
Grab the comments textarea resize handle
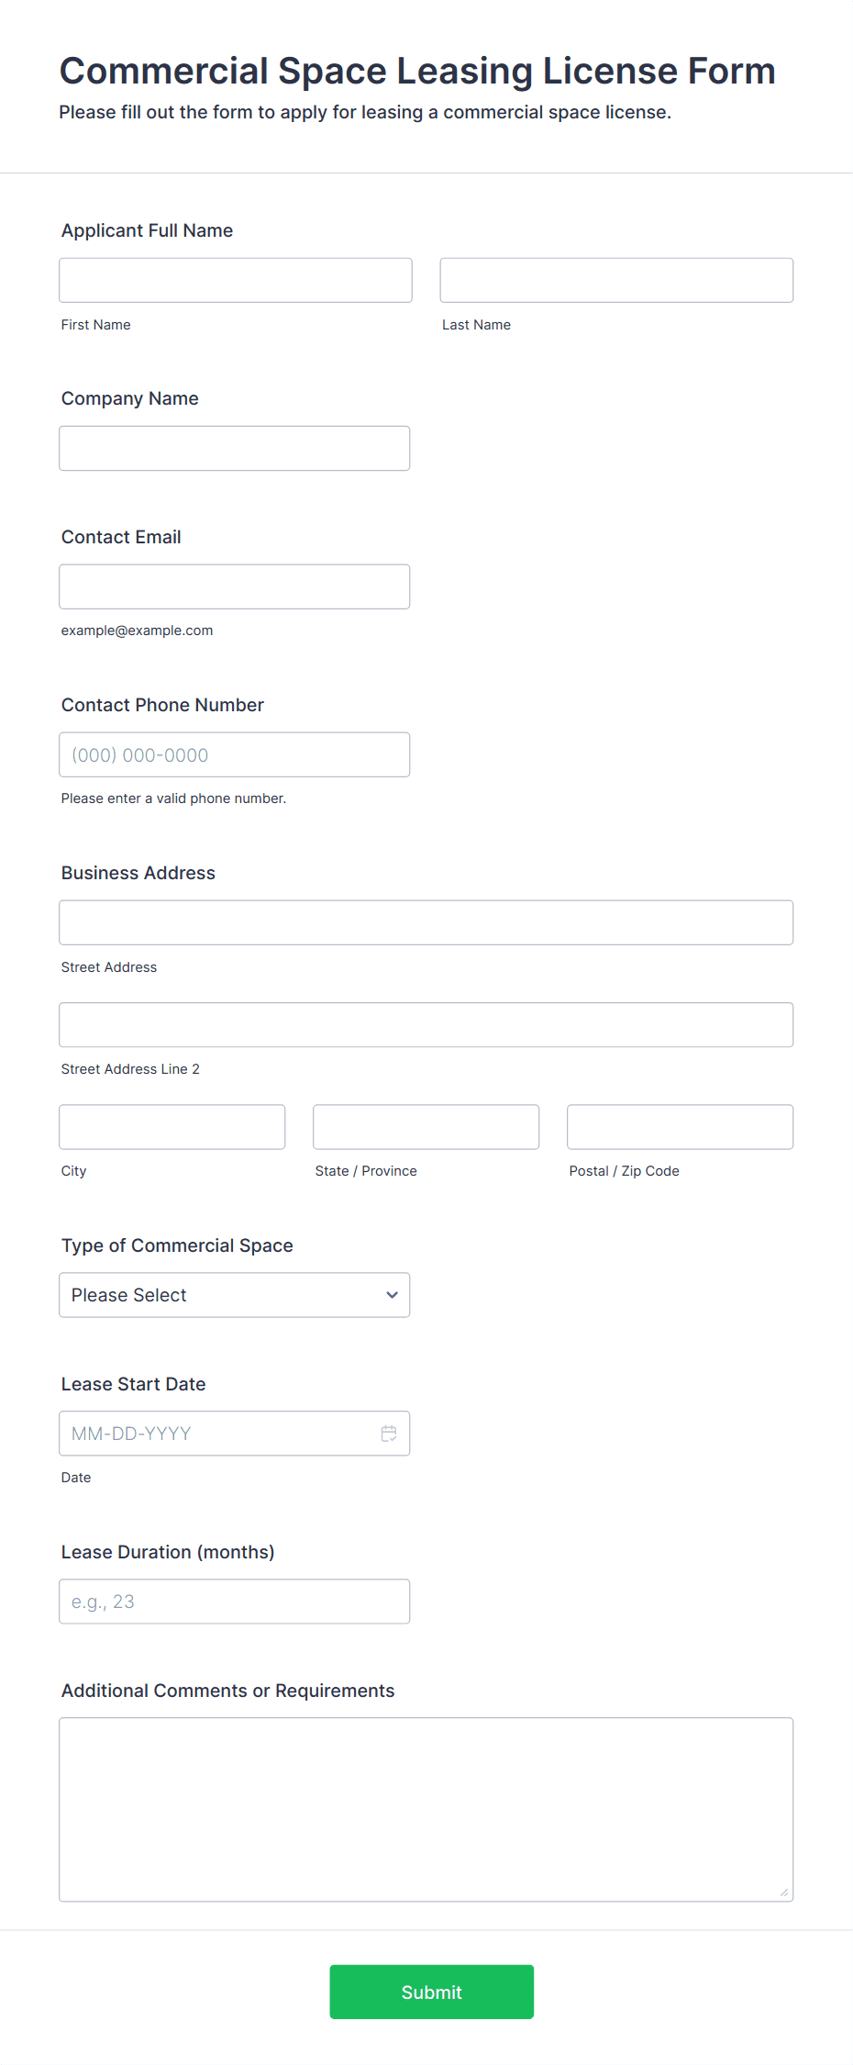click(784, 1892)
